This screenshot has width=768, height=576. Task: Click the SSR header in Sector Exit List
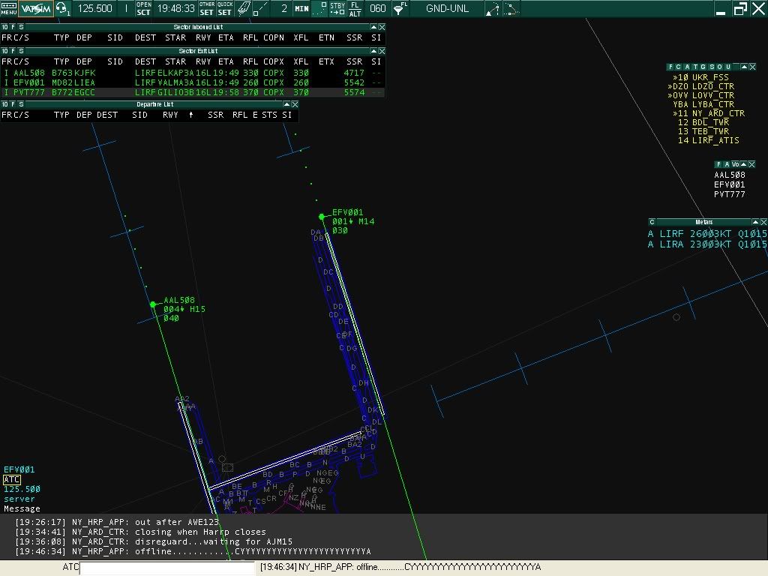pyautogui.click(x=355, y=61)
